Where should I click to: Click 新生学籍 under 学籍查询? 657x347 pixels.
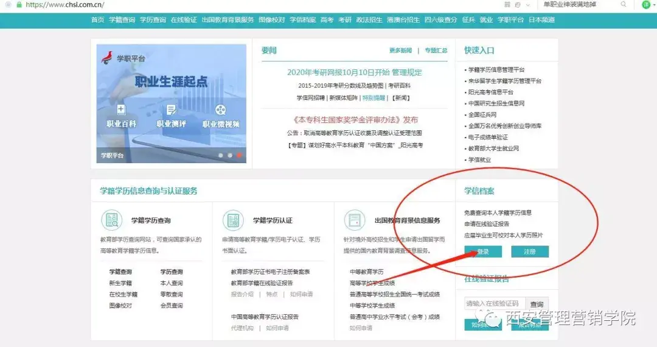pyautogui.click(x=120, y=283)
